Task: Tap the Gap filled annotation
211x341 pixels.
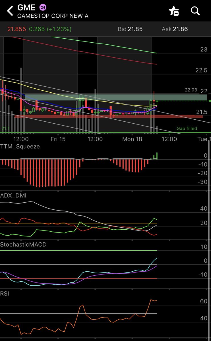Action: pyautogui.click(x=187, y=128)
